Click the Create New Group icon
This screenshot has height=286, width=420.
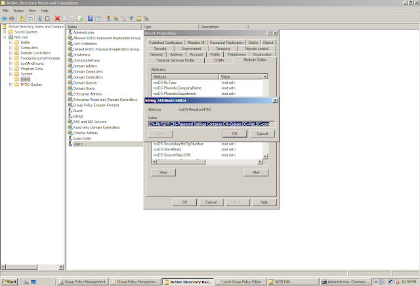[x=115, y=18]
